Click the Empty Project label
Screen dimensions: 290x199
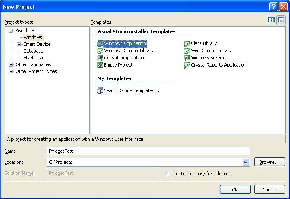coord(118,65)
